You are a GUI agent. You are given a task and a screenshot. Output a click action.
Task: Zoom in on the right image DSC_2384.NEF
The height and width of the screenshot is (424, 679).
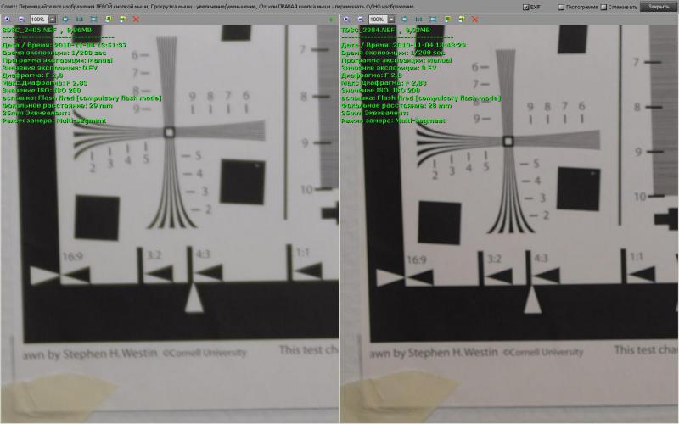point(346,19)
